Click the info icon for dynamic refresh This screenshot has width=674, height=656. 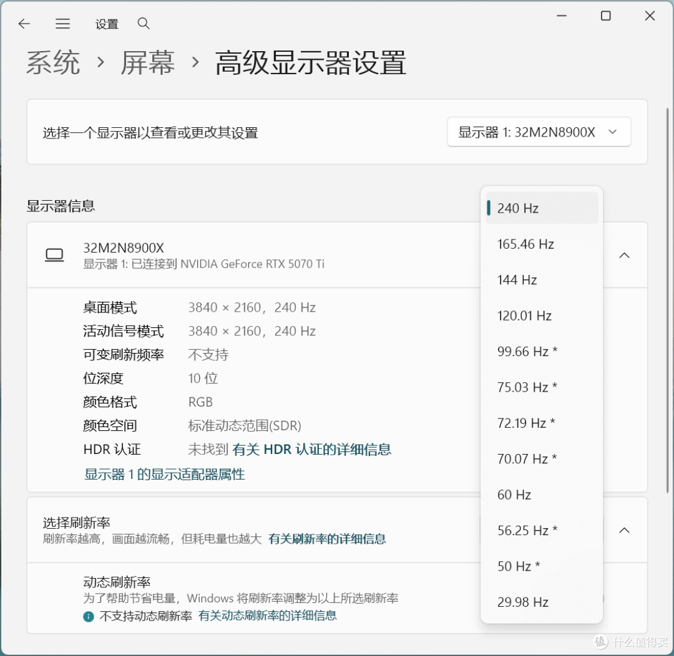(89, 617)
